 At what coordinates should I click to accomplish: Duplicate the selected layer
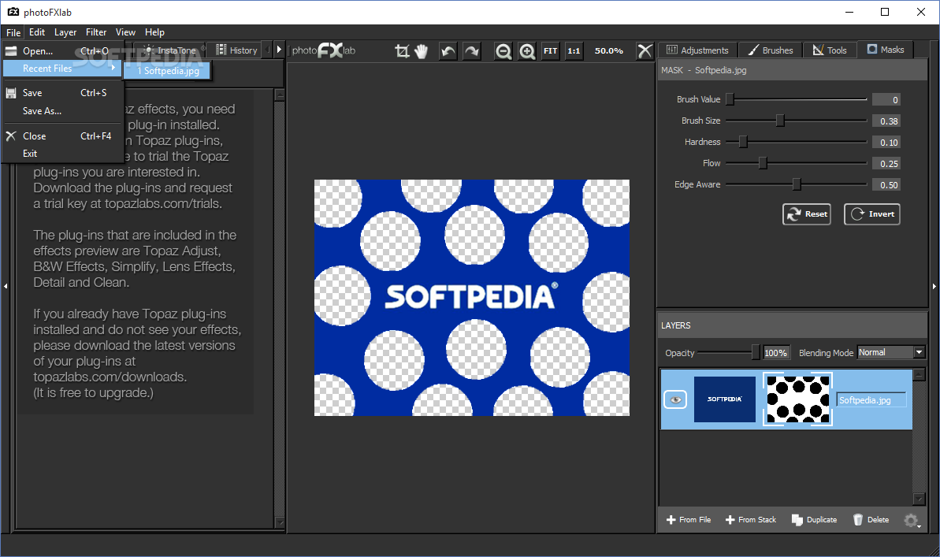(814, 520)
